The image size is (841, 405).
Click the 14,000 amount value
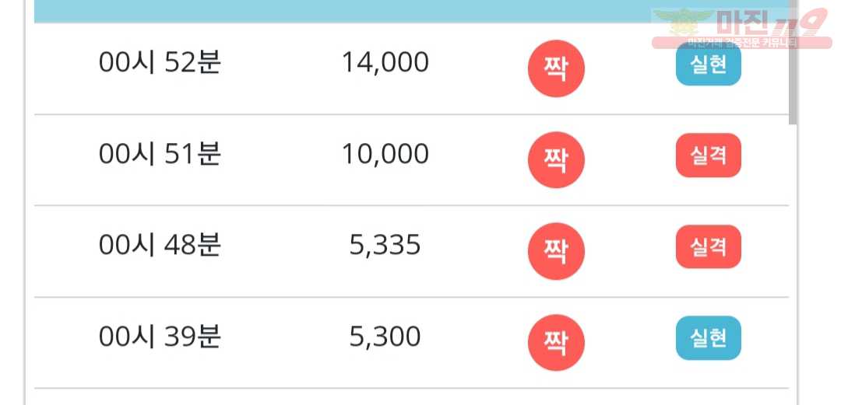tap(385, 63)
